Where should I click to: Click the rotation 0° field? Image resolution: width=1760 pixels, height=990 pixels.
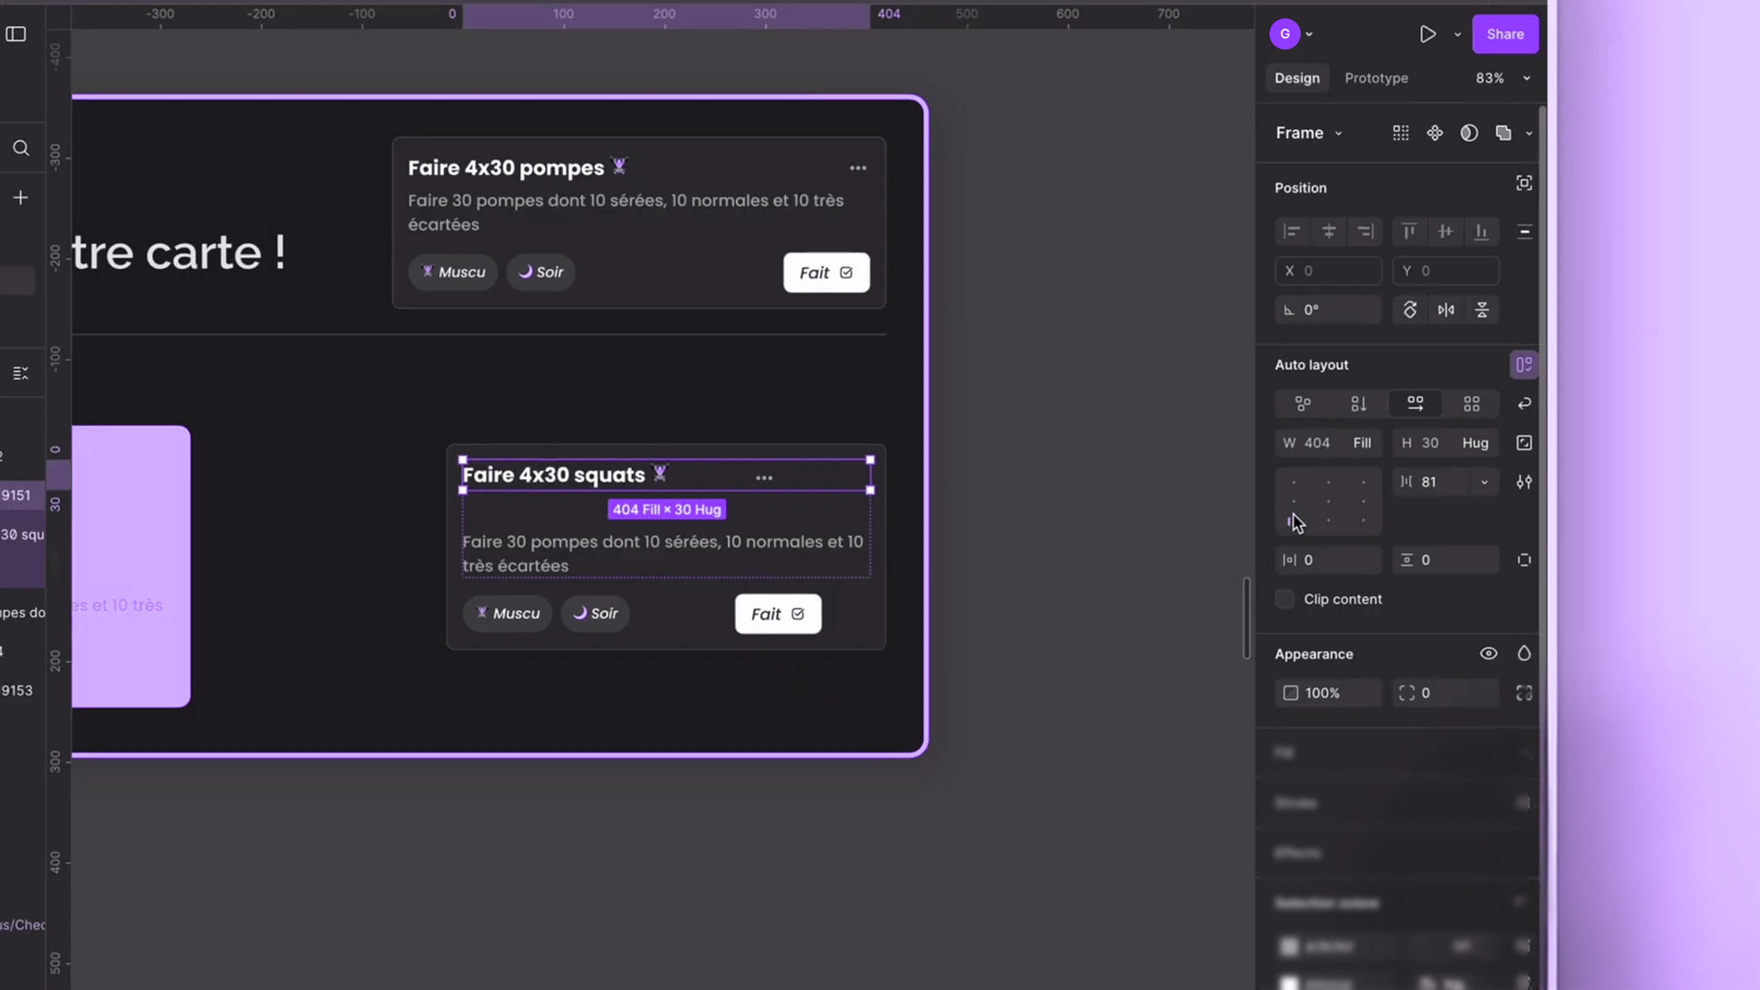(x=1327, y=309)
